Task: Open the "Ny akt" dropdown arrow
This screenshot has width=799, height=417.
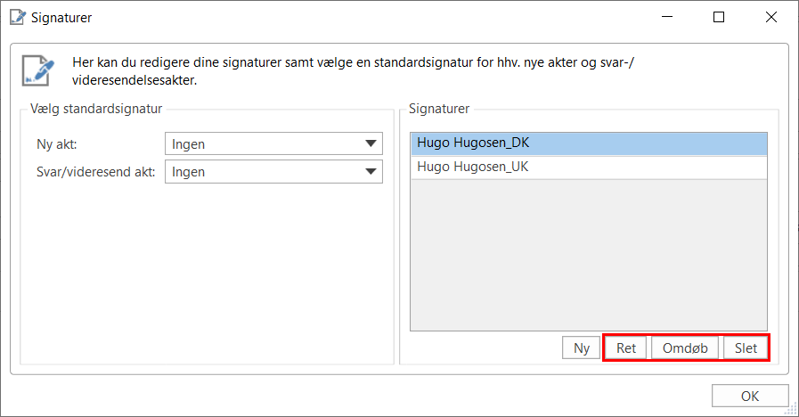Action: [x=371, y=144]
